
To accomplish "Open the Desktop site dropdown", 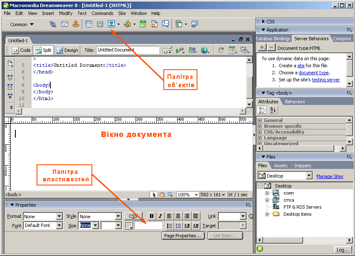I will (309, 176).
